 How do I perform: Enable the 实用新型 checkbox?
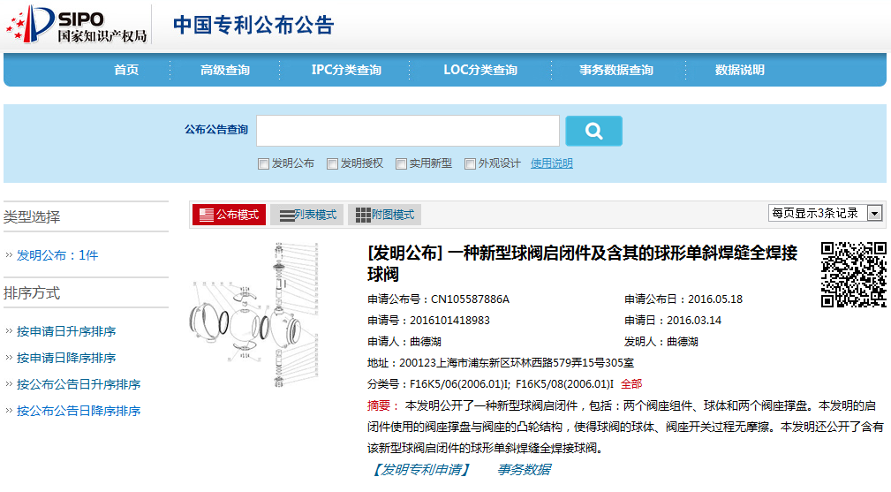click(x=401, y=163)
